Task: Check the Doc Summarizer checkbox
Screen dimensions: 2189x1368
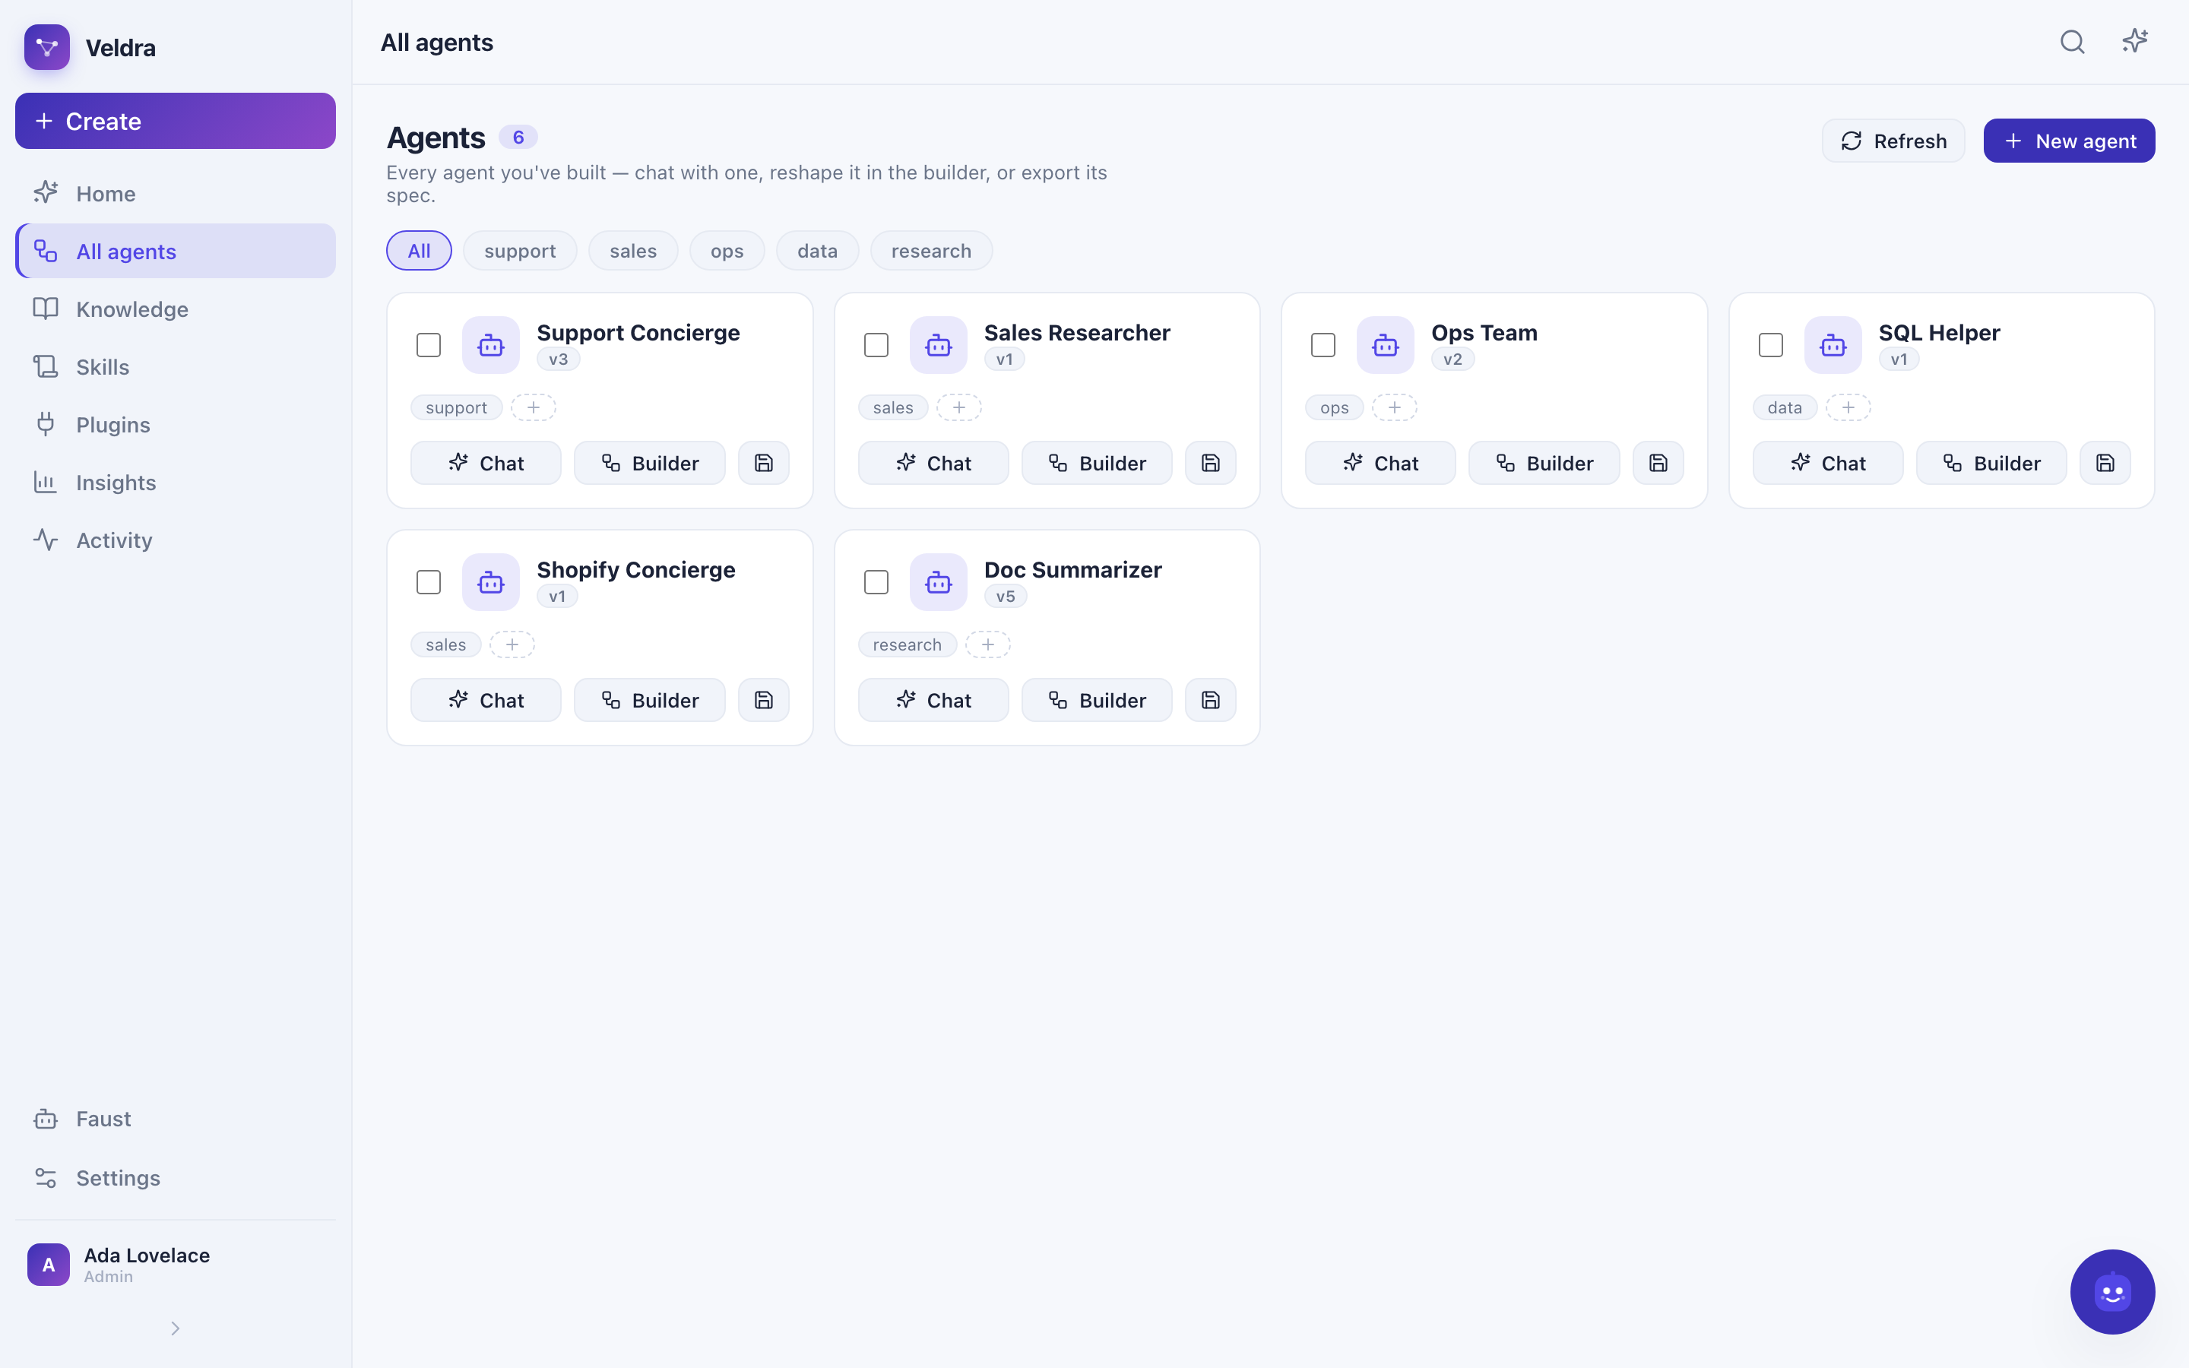Action: pos(876,581)
